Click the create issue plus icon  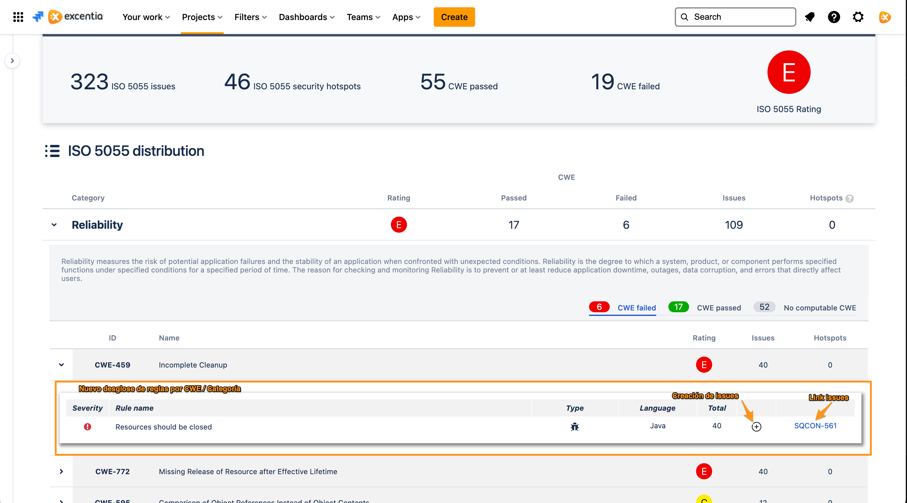(756, 427)
